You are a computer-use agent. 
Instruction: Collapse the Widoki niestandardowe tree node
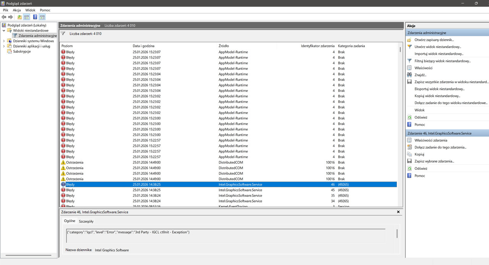(x=4, y=31)
